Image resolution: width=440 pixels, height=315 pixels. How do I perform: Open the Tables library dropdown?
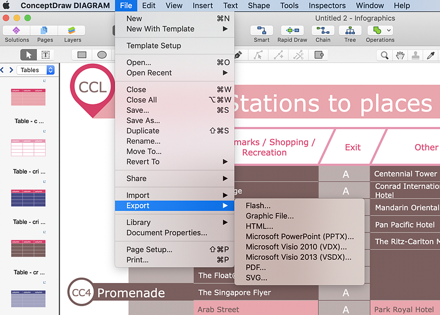click(x=36, y=70)
